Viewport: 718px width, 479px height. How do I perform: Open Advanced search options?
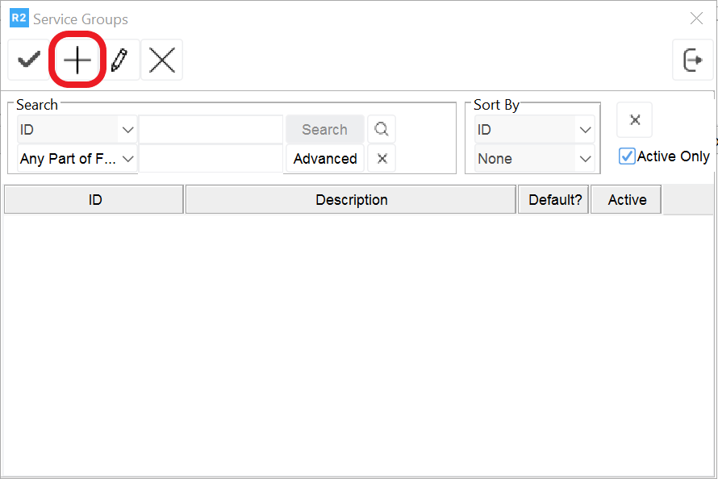(324, 158)
